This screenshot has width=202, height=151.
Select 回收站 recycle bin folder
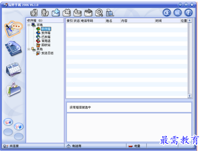[46, 45]
